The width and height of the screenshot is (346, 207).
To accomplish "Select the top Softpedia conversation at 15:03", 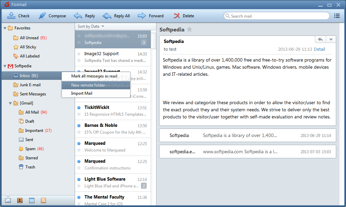I will (113, 39).
